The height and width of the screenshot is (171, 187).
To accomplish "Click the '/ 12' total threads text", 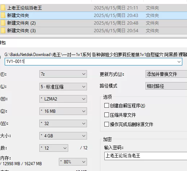I will (84, 148).
